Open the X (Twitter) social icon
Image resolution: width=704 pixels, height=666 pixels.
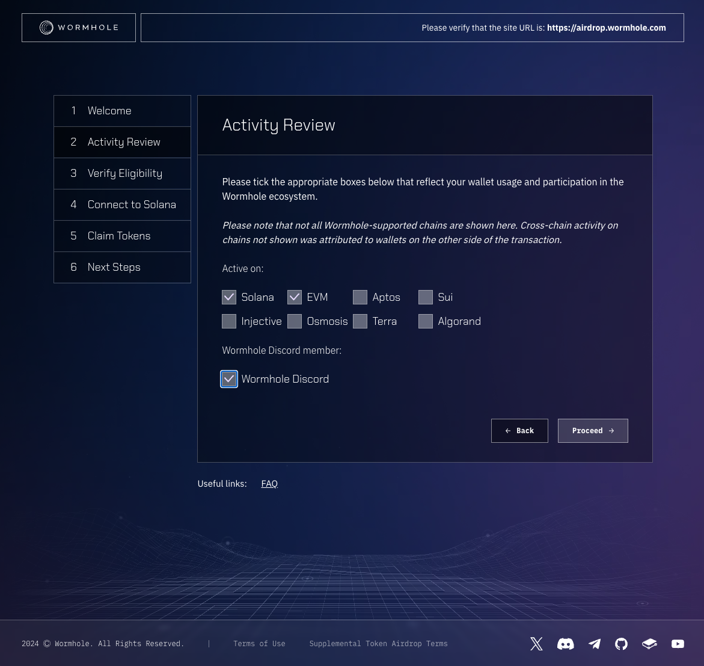(x=536, y=644)
